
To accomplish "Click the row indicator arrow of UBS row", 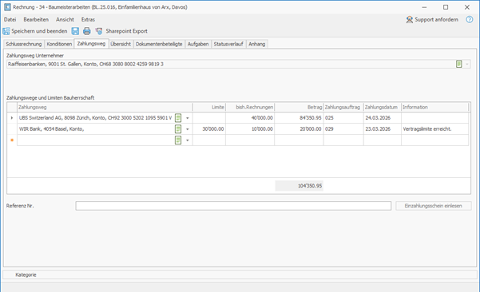I will point(12,118).
